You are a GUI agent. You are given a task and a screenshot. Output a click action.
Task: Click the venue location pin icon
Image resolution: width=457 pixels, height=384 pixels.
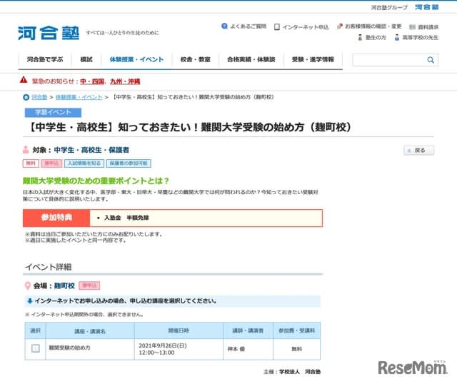pos(28,286)
